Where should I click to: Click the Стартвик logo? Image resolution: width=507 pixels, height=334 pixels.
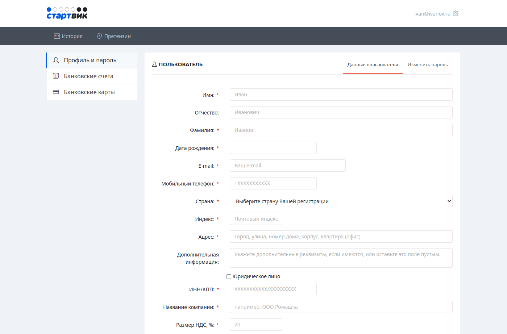coord(67,13)
